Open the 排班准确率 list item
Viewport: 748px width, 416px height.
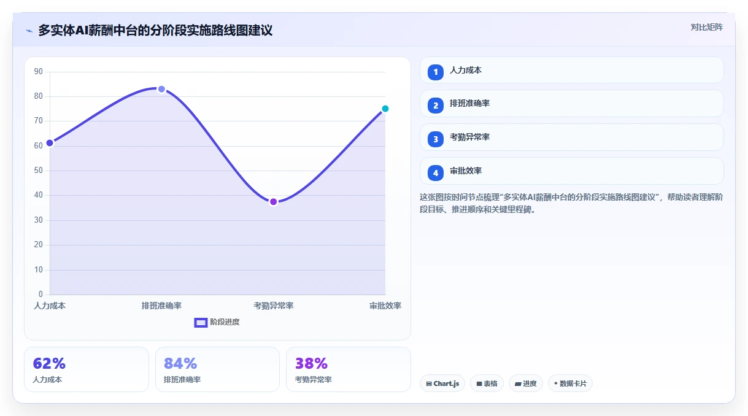[571, 104]
